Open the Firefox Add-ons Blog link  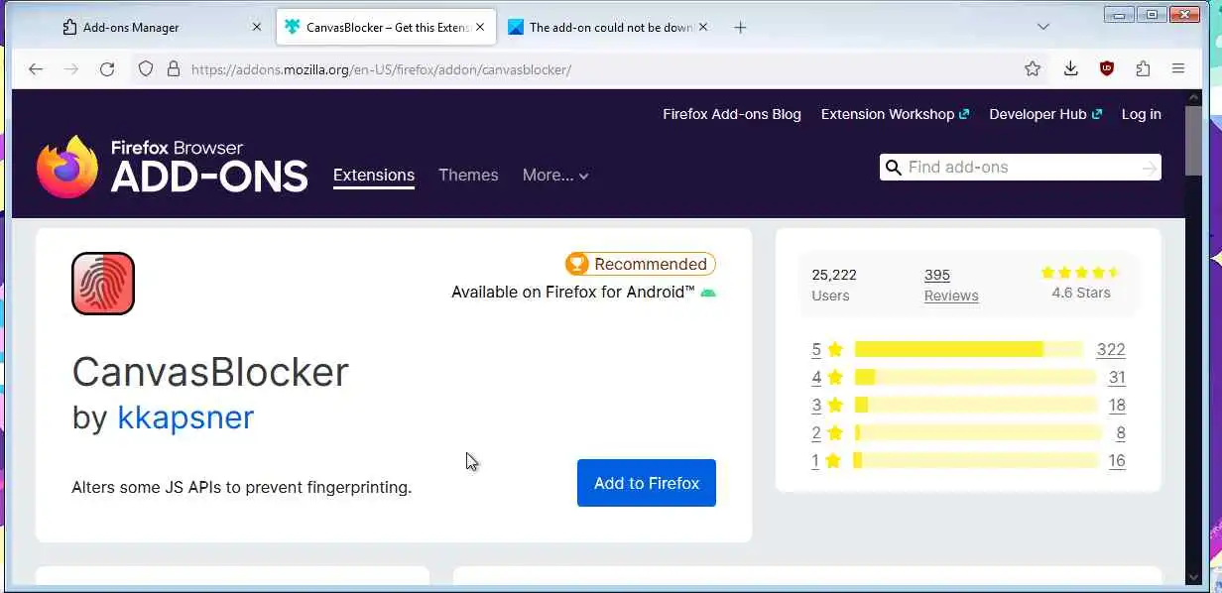point(732,114)
